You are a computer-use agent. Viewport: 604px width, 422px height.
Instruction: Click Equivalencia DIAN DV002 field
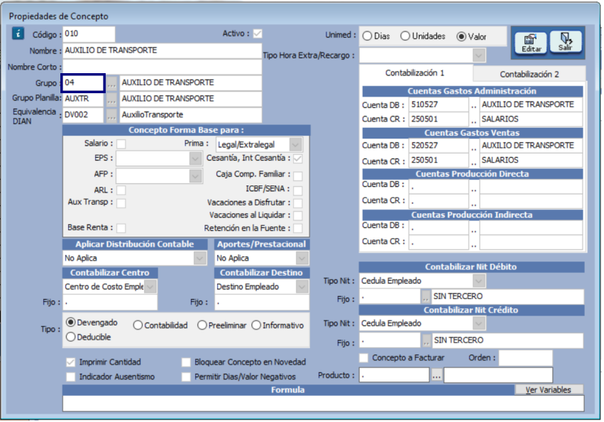pos(83,115)
